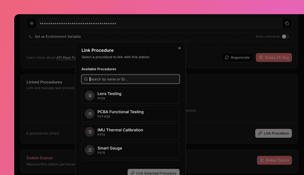The image size is (304, 175).
Task: Choose the IMU Thermal Calibration procedure
Action: (130, 132)
